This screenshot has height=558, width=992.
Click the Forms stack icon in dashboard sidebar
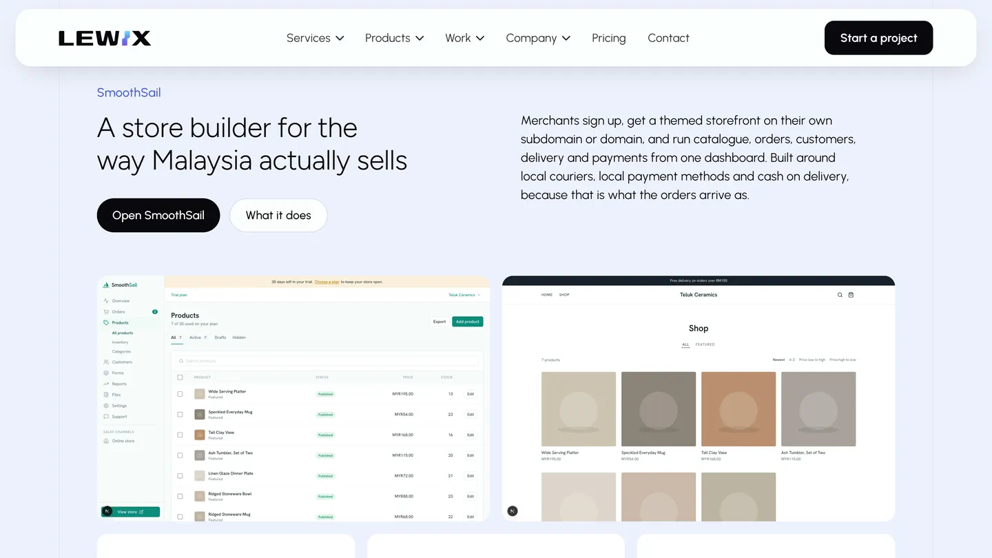pos(106,373)
